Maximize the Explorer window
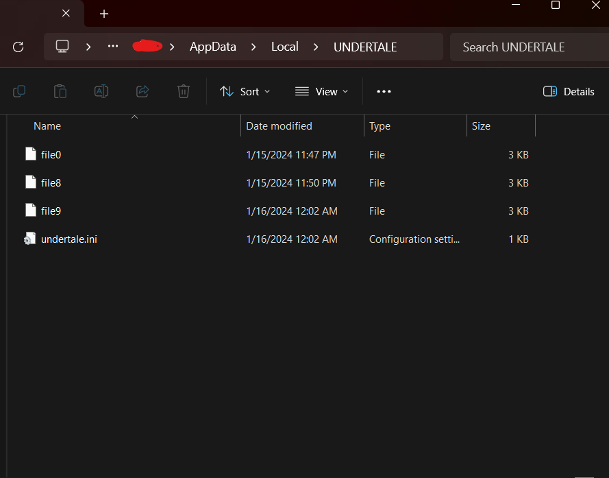609x478 pixels. (556, 5)
